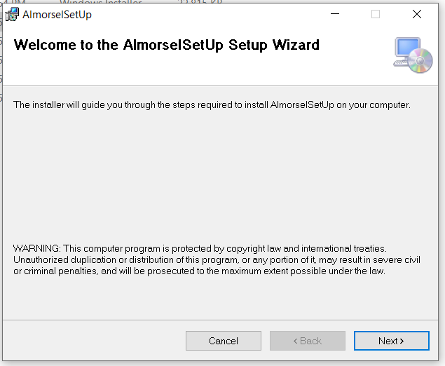Screen dimensions: 445x366
Task: Click the left chevron on Back
Action: 296,341
